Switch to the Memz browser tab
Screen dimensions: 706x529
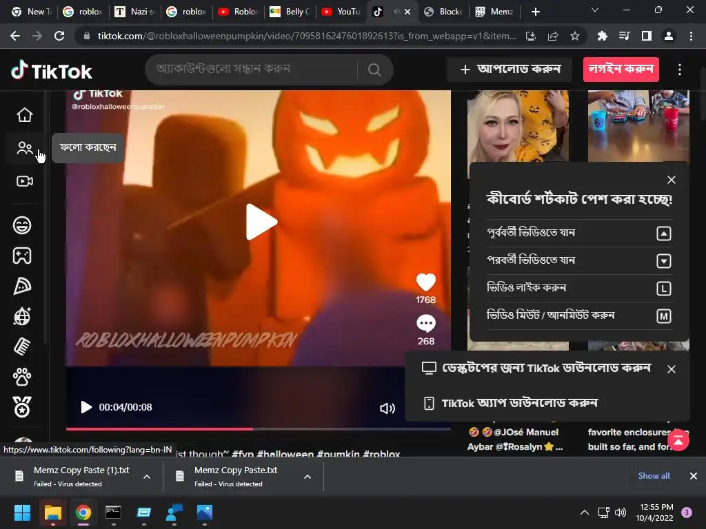click(495, 12)
